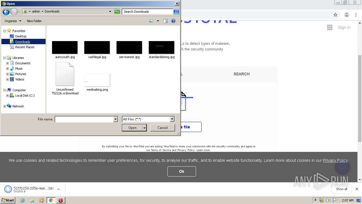Accept cookies with the Ok button

pyautogui.click(x=182, y=171)
